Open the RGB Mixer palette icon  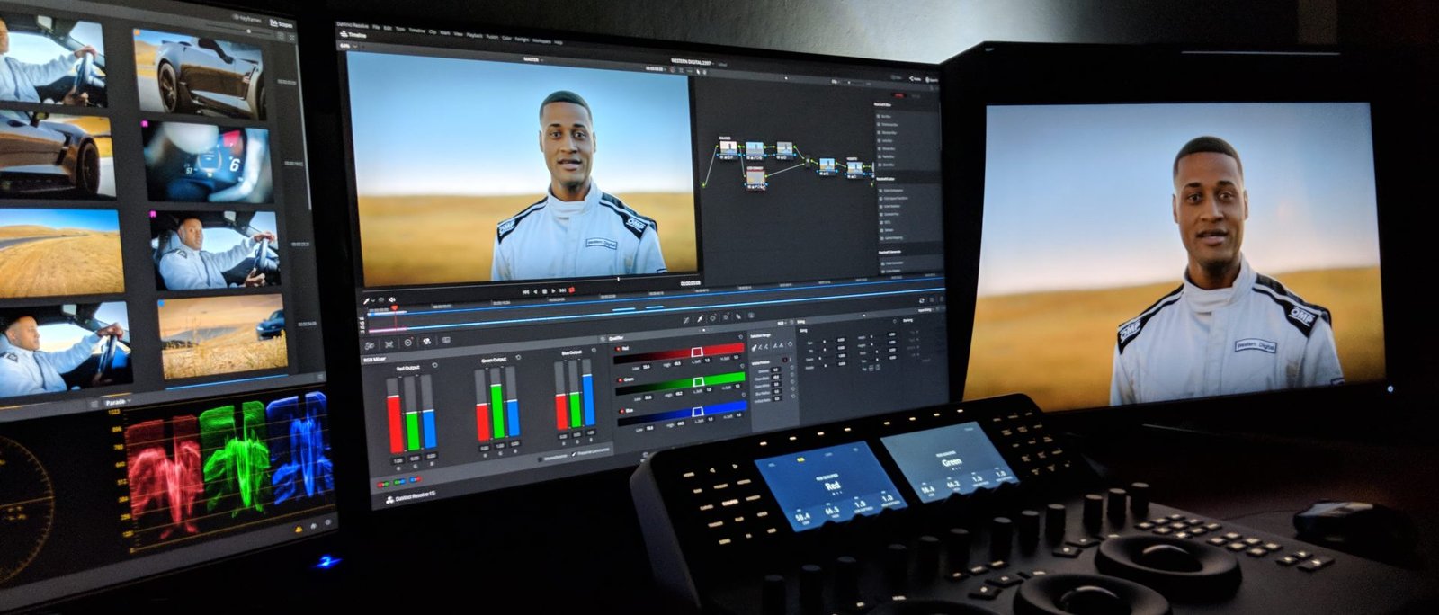click(426, 342)
